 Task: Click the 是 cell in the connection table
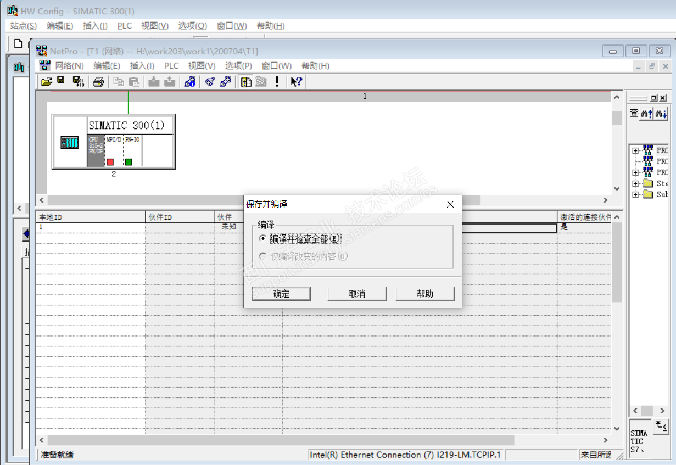pos(584,226)
